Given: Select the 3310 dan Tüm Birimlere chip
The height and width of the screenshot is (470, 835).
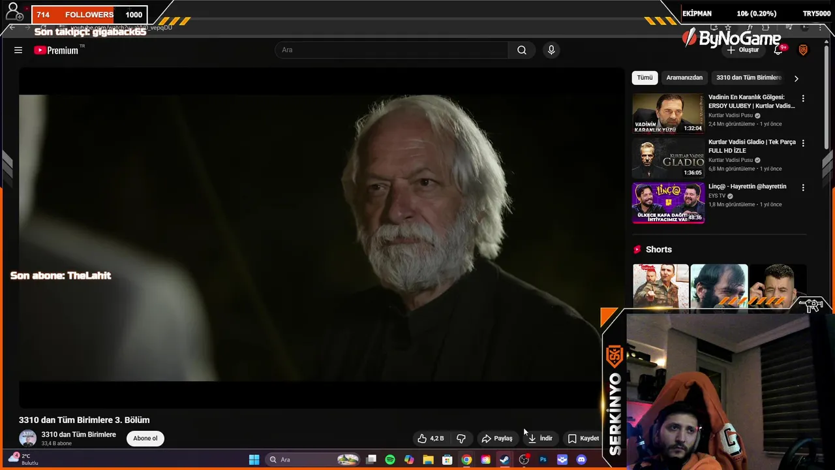Looking at the screenshot, I should pos(749,78).
